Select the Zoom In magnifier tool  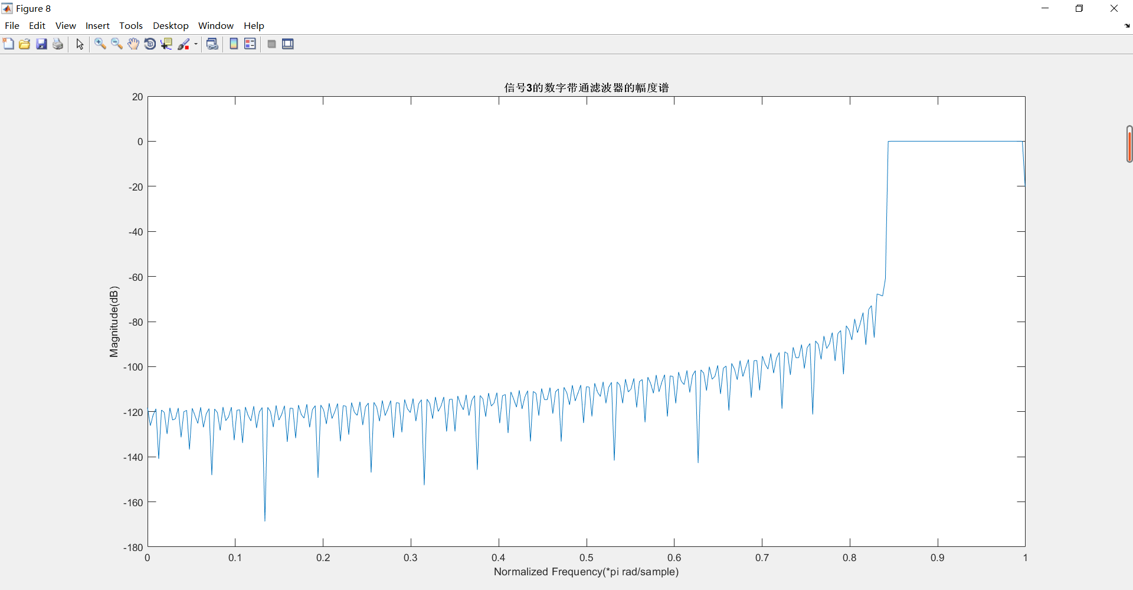point(100,44)
